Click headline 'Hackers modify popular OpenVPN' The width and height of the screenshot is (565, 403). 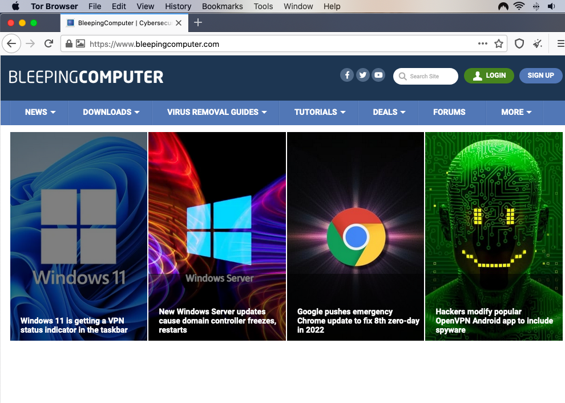tap(494, 321)
